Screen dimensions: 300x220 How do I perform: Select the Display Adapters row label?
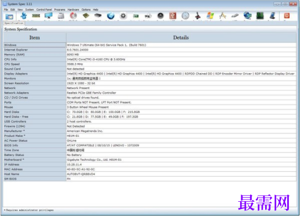coord(35,74)
